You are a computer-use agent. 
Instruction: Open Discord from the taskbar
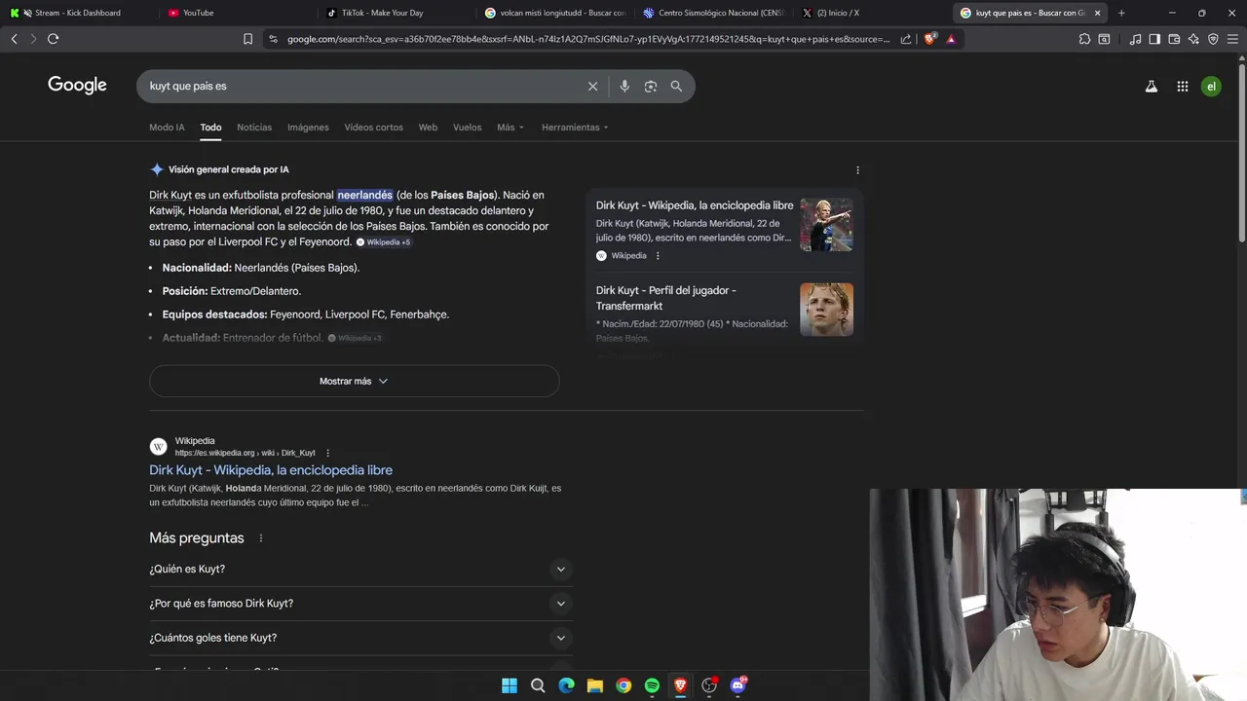pos(738,685)
